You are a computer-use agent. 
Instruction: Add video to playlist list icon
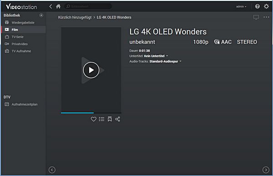point(101,119)
